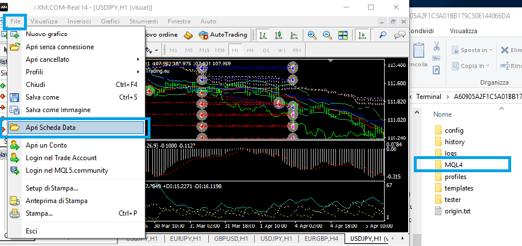The width and height of the screenshot is (522, 246).
Task: Open the Copia in dropdown
Action: coord(472,66)
